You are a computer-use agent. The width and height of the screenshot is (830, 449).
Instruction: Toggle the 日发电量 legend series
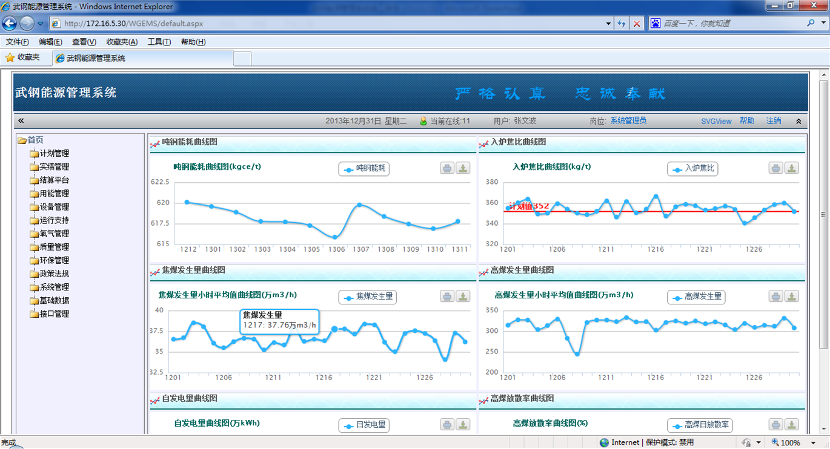364,425
